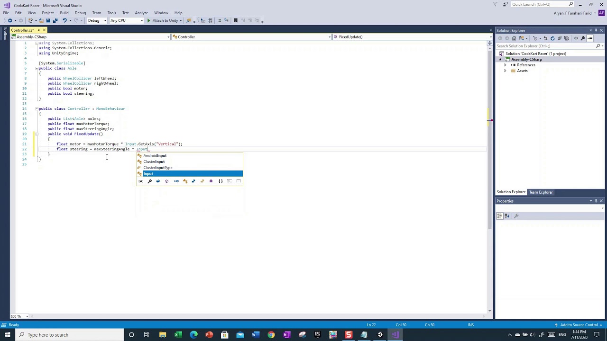Collapse the Assembly-CSharp project node
Viewport: 607px width, 341px height.
[500, 59]
